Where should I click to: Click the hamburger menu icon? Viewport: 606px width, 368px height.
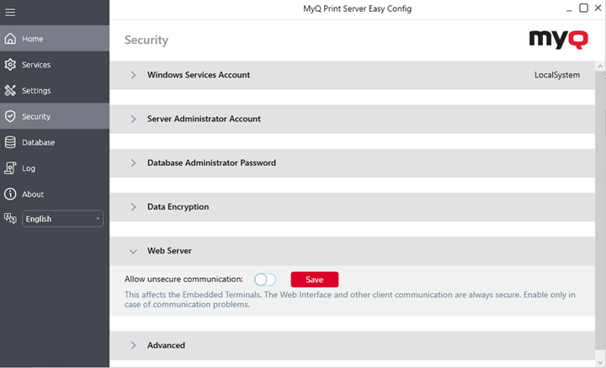click(10, 13)
